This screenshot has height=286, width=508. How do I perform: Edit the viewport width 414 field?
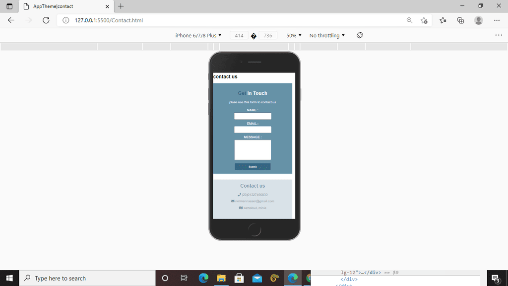tap(239, 35)
